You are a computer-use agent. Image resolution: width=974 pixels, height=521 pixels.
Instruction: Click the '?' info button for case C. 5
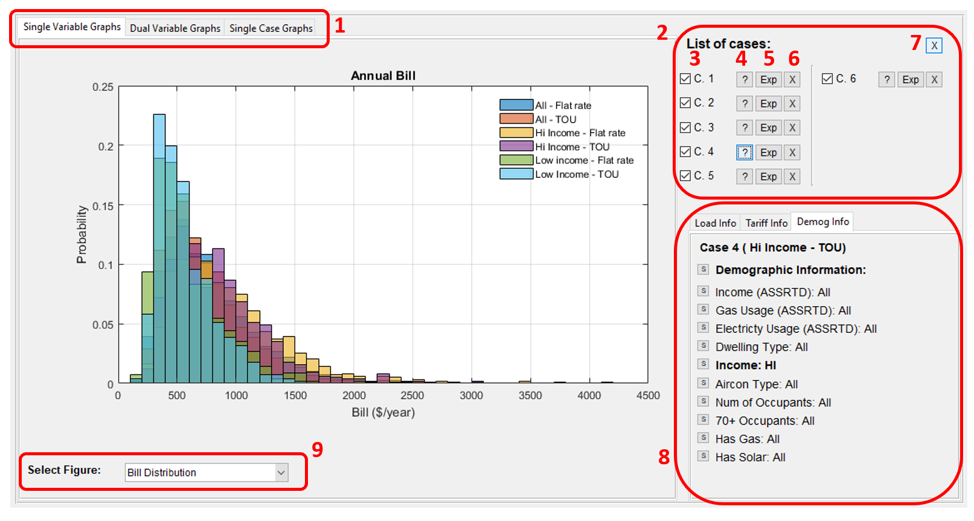point(745,177)
